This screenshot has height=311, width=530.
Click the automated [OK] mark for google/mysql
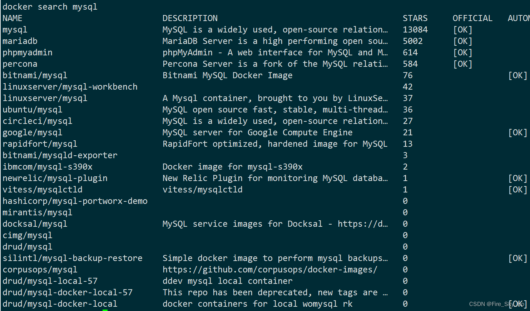point(518,132)
